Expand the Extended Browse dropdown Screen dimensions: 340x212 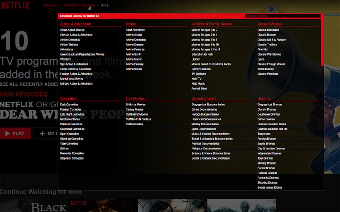pos(79,5)
